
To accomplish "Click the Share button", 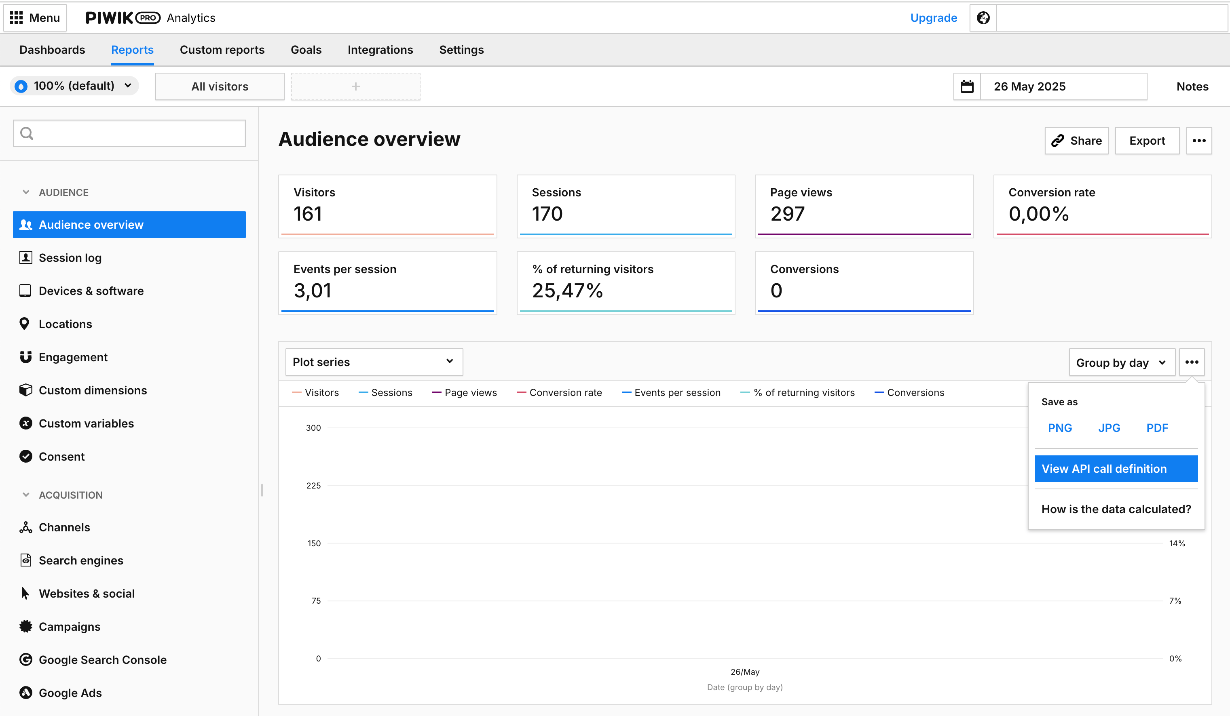I will point(1076,141).
